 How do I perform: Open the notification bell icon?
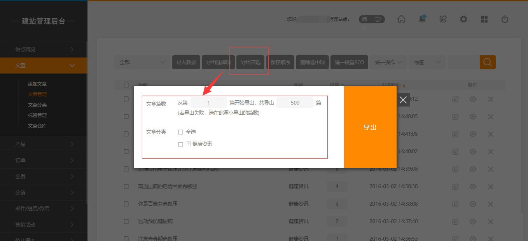422,19
